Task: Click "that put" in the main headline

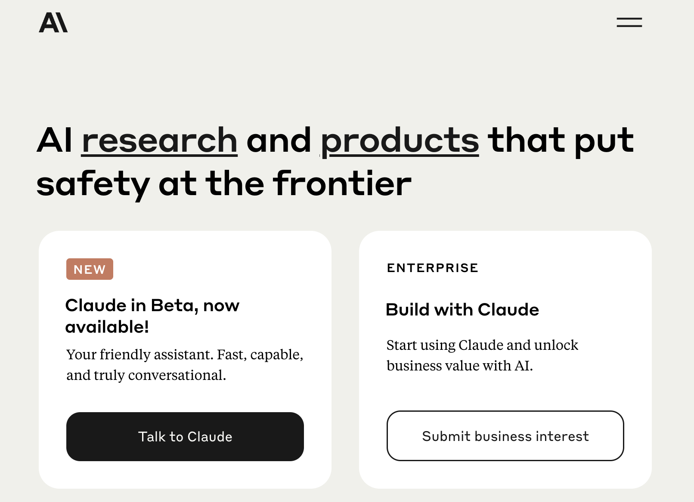Action: coord(561,141)
